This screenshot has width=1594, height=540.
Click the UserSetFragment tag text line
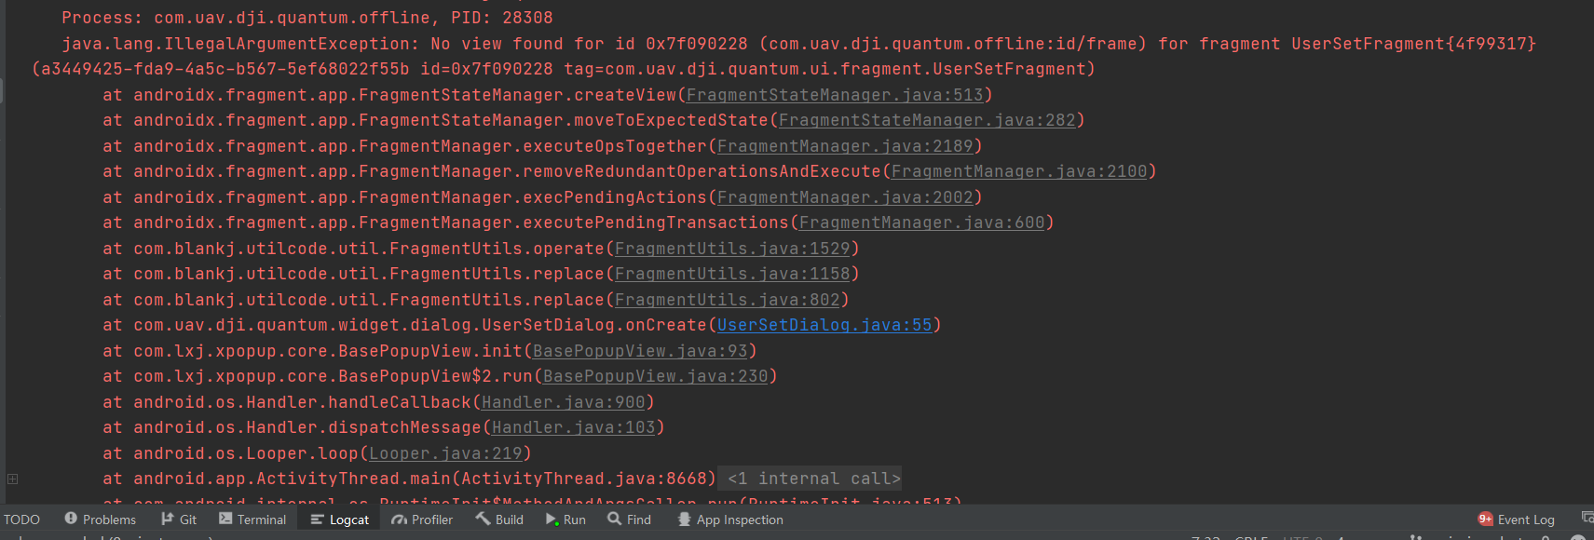pyautogui.click(x=564, y=69)
